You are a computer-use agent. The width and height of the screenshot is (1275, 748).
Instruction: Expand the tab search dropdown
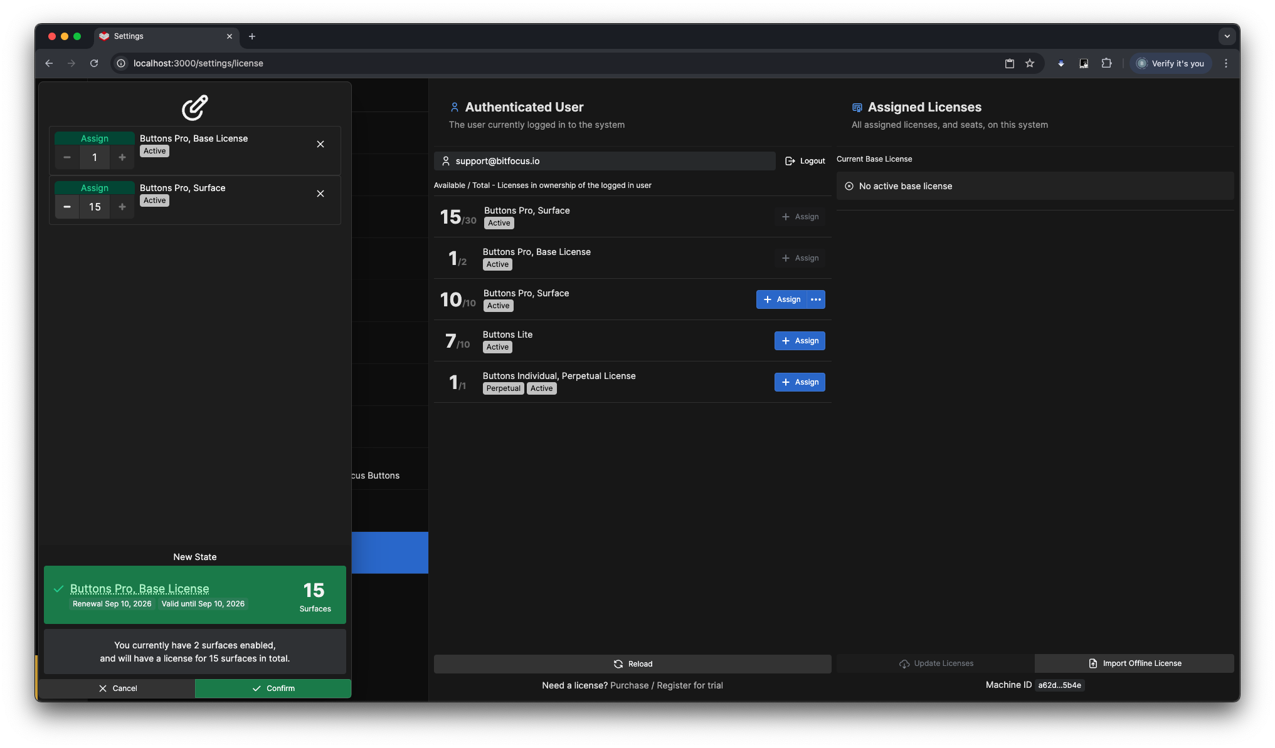click(x=1227, y=36)
